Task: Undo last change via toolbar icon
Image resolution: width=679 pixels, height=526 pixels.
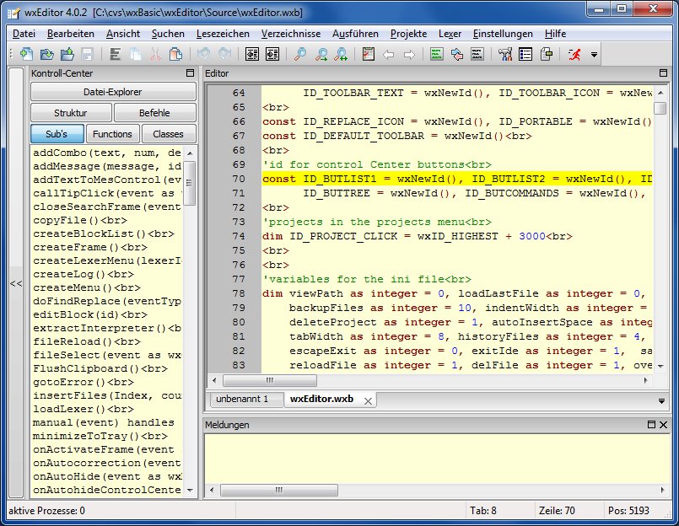Action: pos(202,54)
